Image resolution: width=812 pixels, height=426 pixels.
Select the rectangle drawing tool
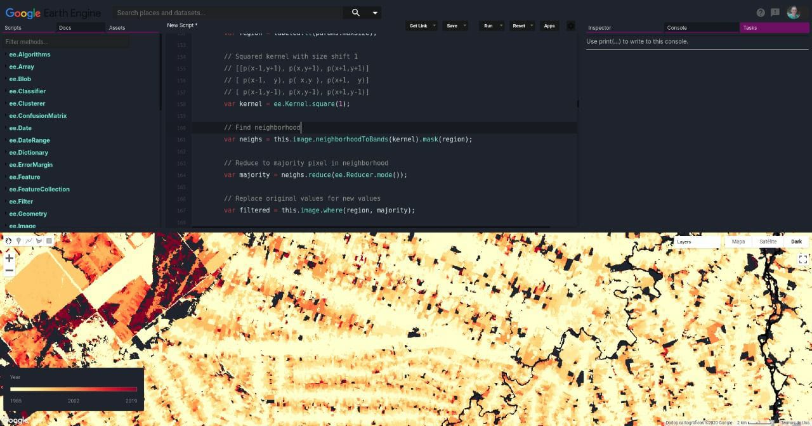pyautogui.click(x=49, y=241)
